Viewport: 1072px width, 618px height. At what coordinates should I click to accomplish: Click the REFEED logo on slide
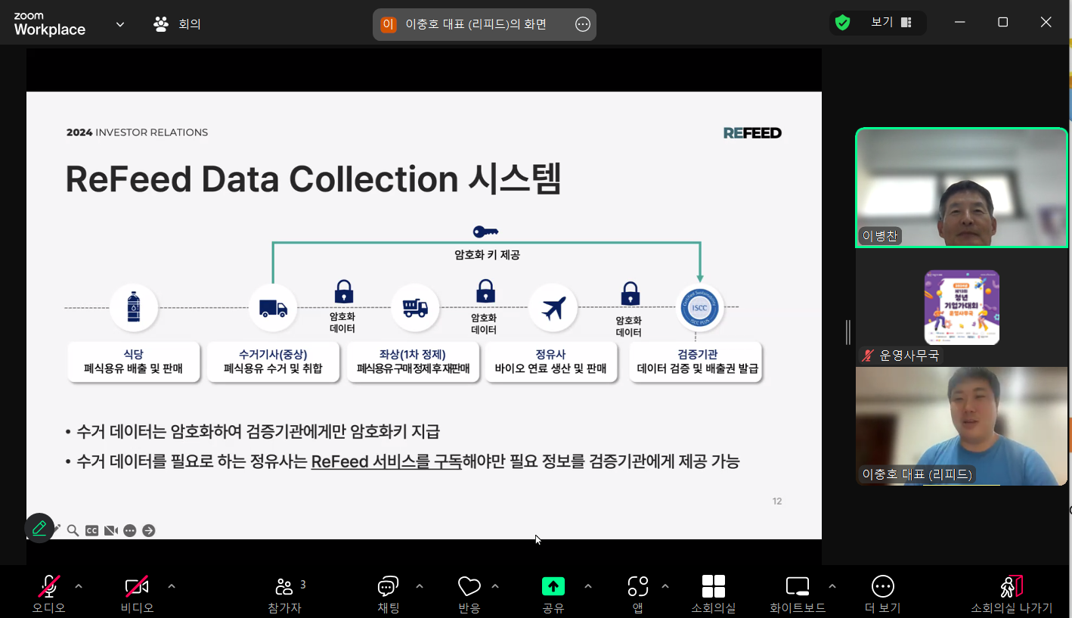tap(752, 133)
